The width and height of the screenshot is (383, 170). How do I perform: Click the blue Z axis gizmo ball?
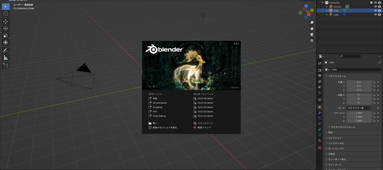pos(306,6)
